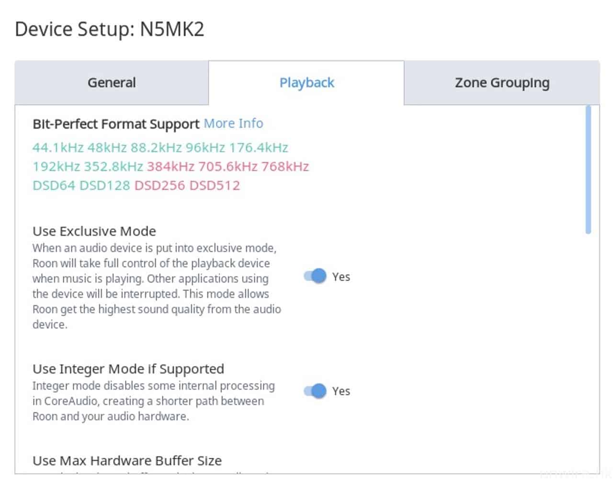Switch to the General tab

click(x=112, y=83)
